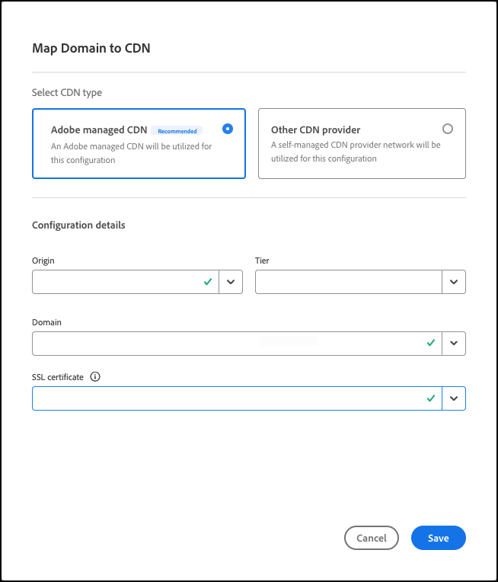Viewport: 498px width, 582px height.
Task: Select the Other CDN provider radio button
Action: click(x=447, y=129)
